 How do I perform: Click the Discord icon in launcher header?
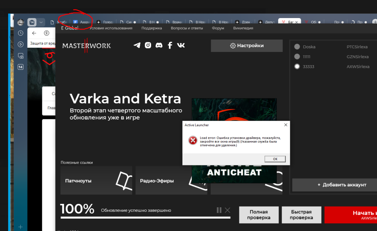point(159,45)
